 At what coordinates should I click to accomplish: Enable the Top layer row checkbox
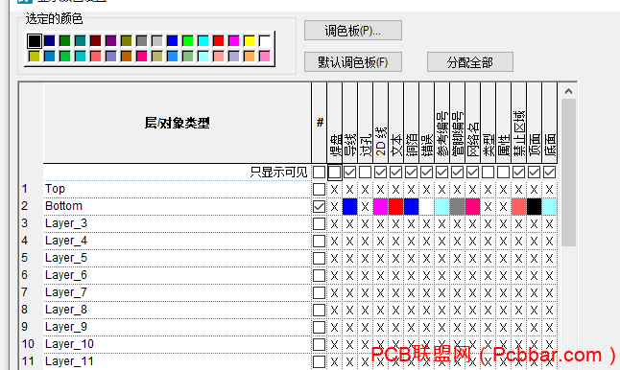[x=319, y=189]
